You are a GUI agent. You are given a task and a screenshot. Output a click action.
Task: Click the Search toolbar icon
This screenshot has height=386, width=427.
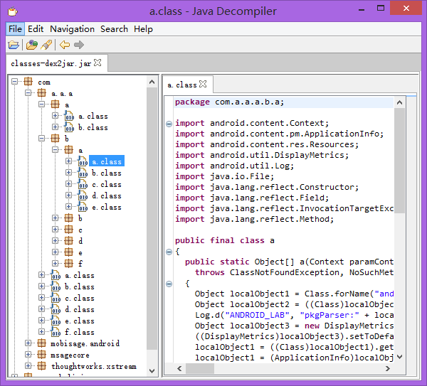(x=46, y=45)
